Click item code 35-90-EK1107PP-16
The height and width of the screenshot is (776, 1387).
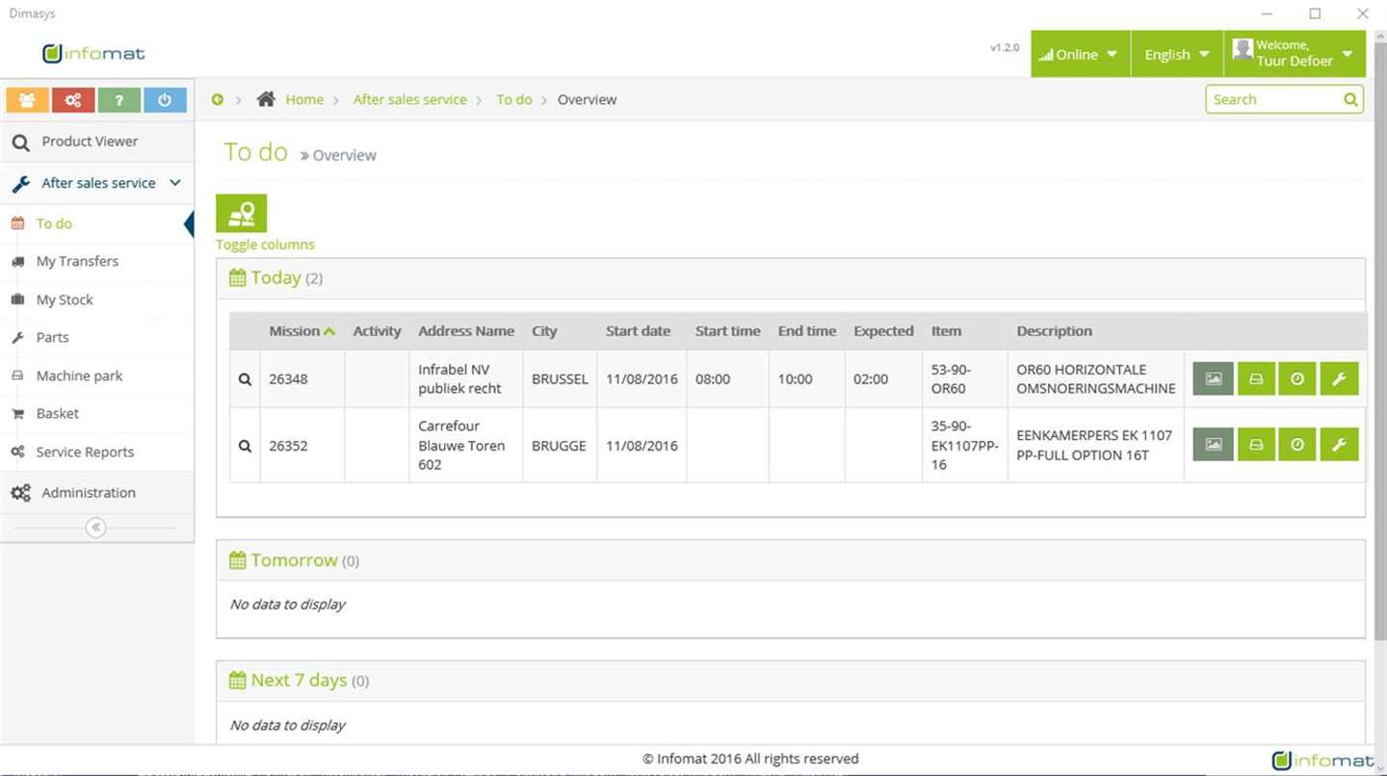965,445
